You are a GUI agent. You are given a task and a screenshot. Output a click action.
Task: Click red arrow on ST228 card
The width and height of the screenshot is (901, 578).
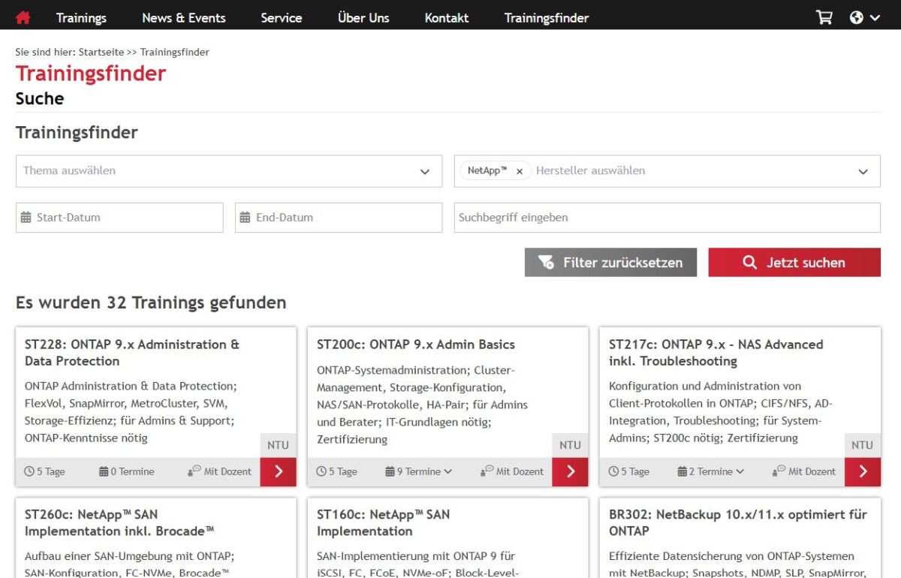click(279, 471)
